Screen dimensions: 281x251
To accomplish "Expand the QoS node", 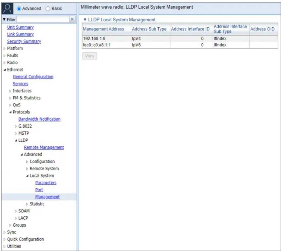I will pos(10,105).
